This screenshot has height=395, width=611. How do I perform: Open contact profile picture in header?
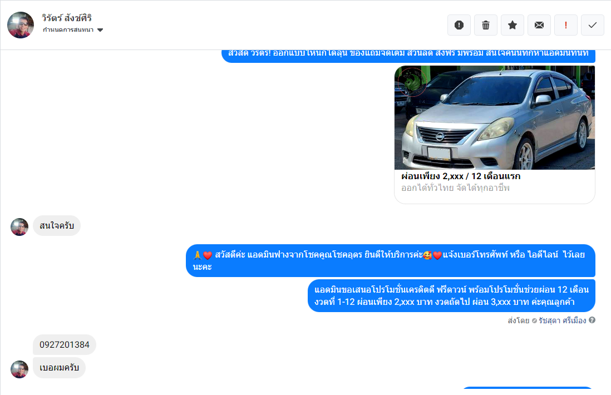pyautogui.click(x=21, y=25)
